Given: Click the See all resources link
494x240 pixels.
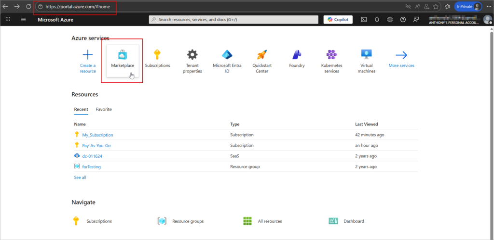Looking at the screenshot, I should point(80,177).
